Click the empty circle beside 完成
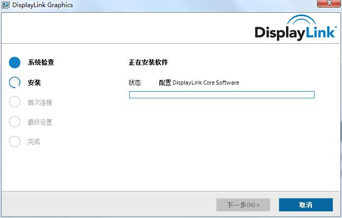The width and height of the screenshot is (342, 218). [15, 142]
